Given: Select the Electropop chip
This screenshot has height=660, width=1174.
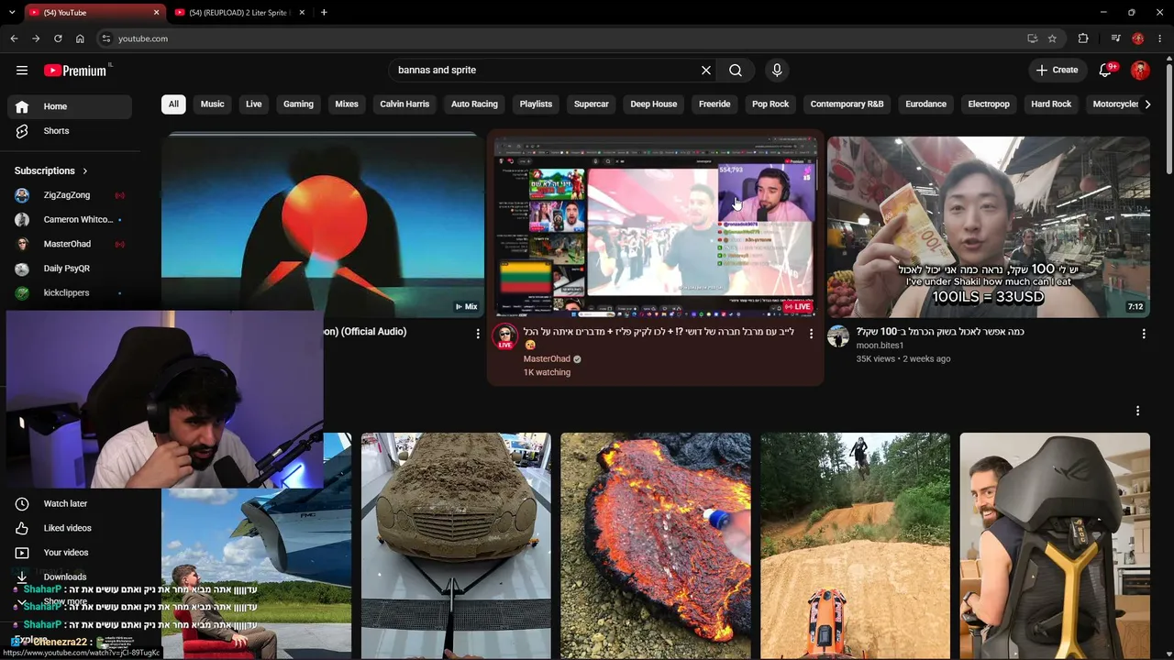Looking at the screenshot, I should [x=989, y=104].
